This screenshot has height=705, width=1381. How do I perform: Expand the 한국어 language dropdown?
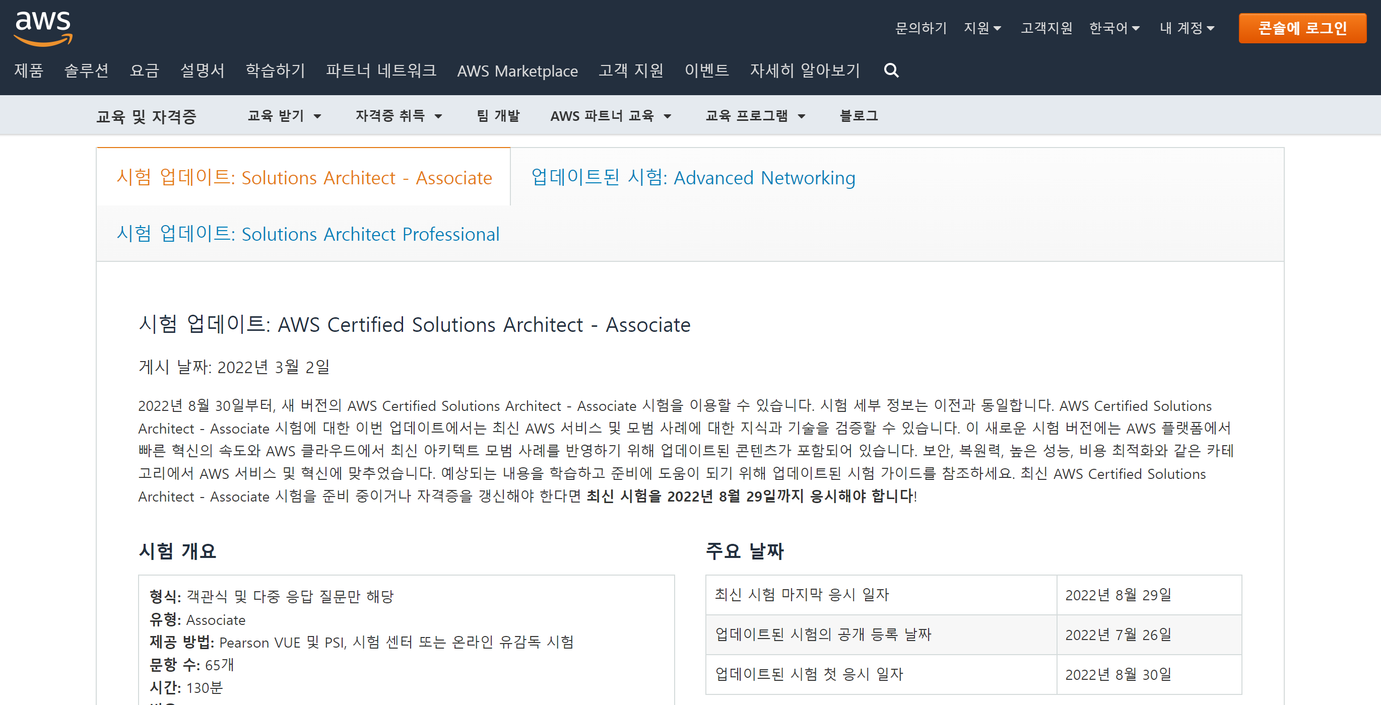1114,28
